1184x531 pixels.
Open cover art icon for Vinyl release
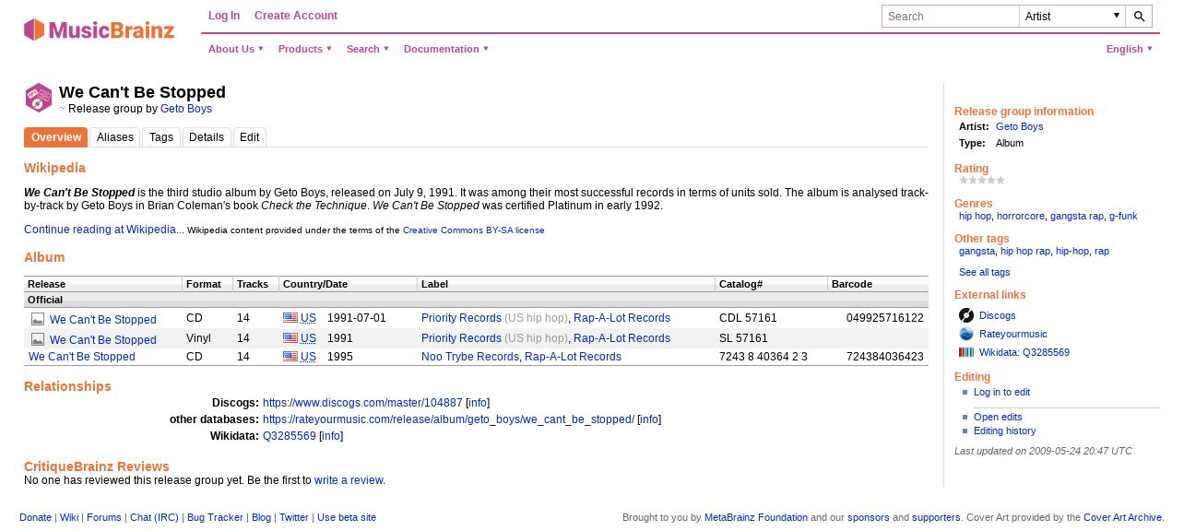pos(38,339)
